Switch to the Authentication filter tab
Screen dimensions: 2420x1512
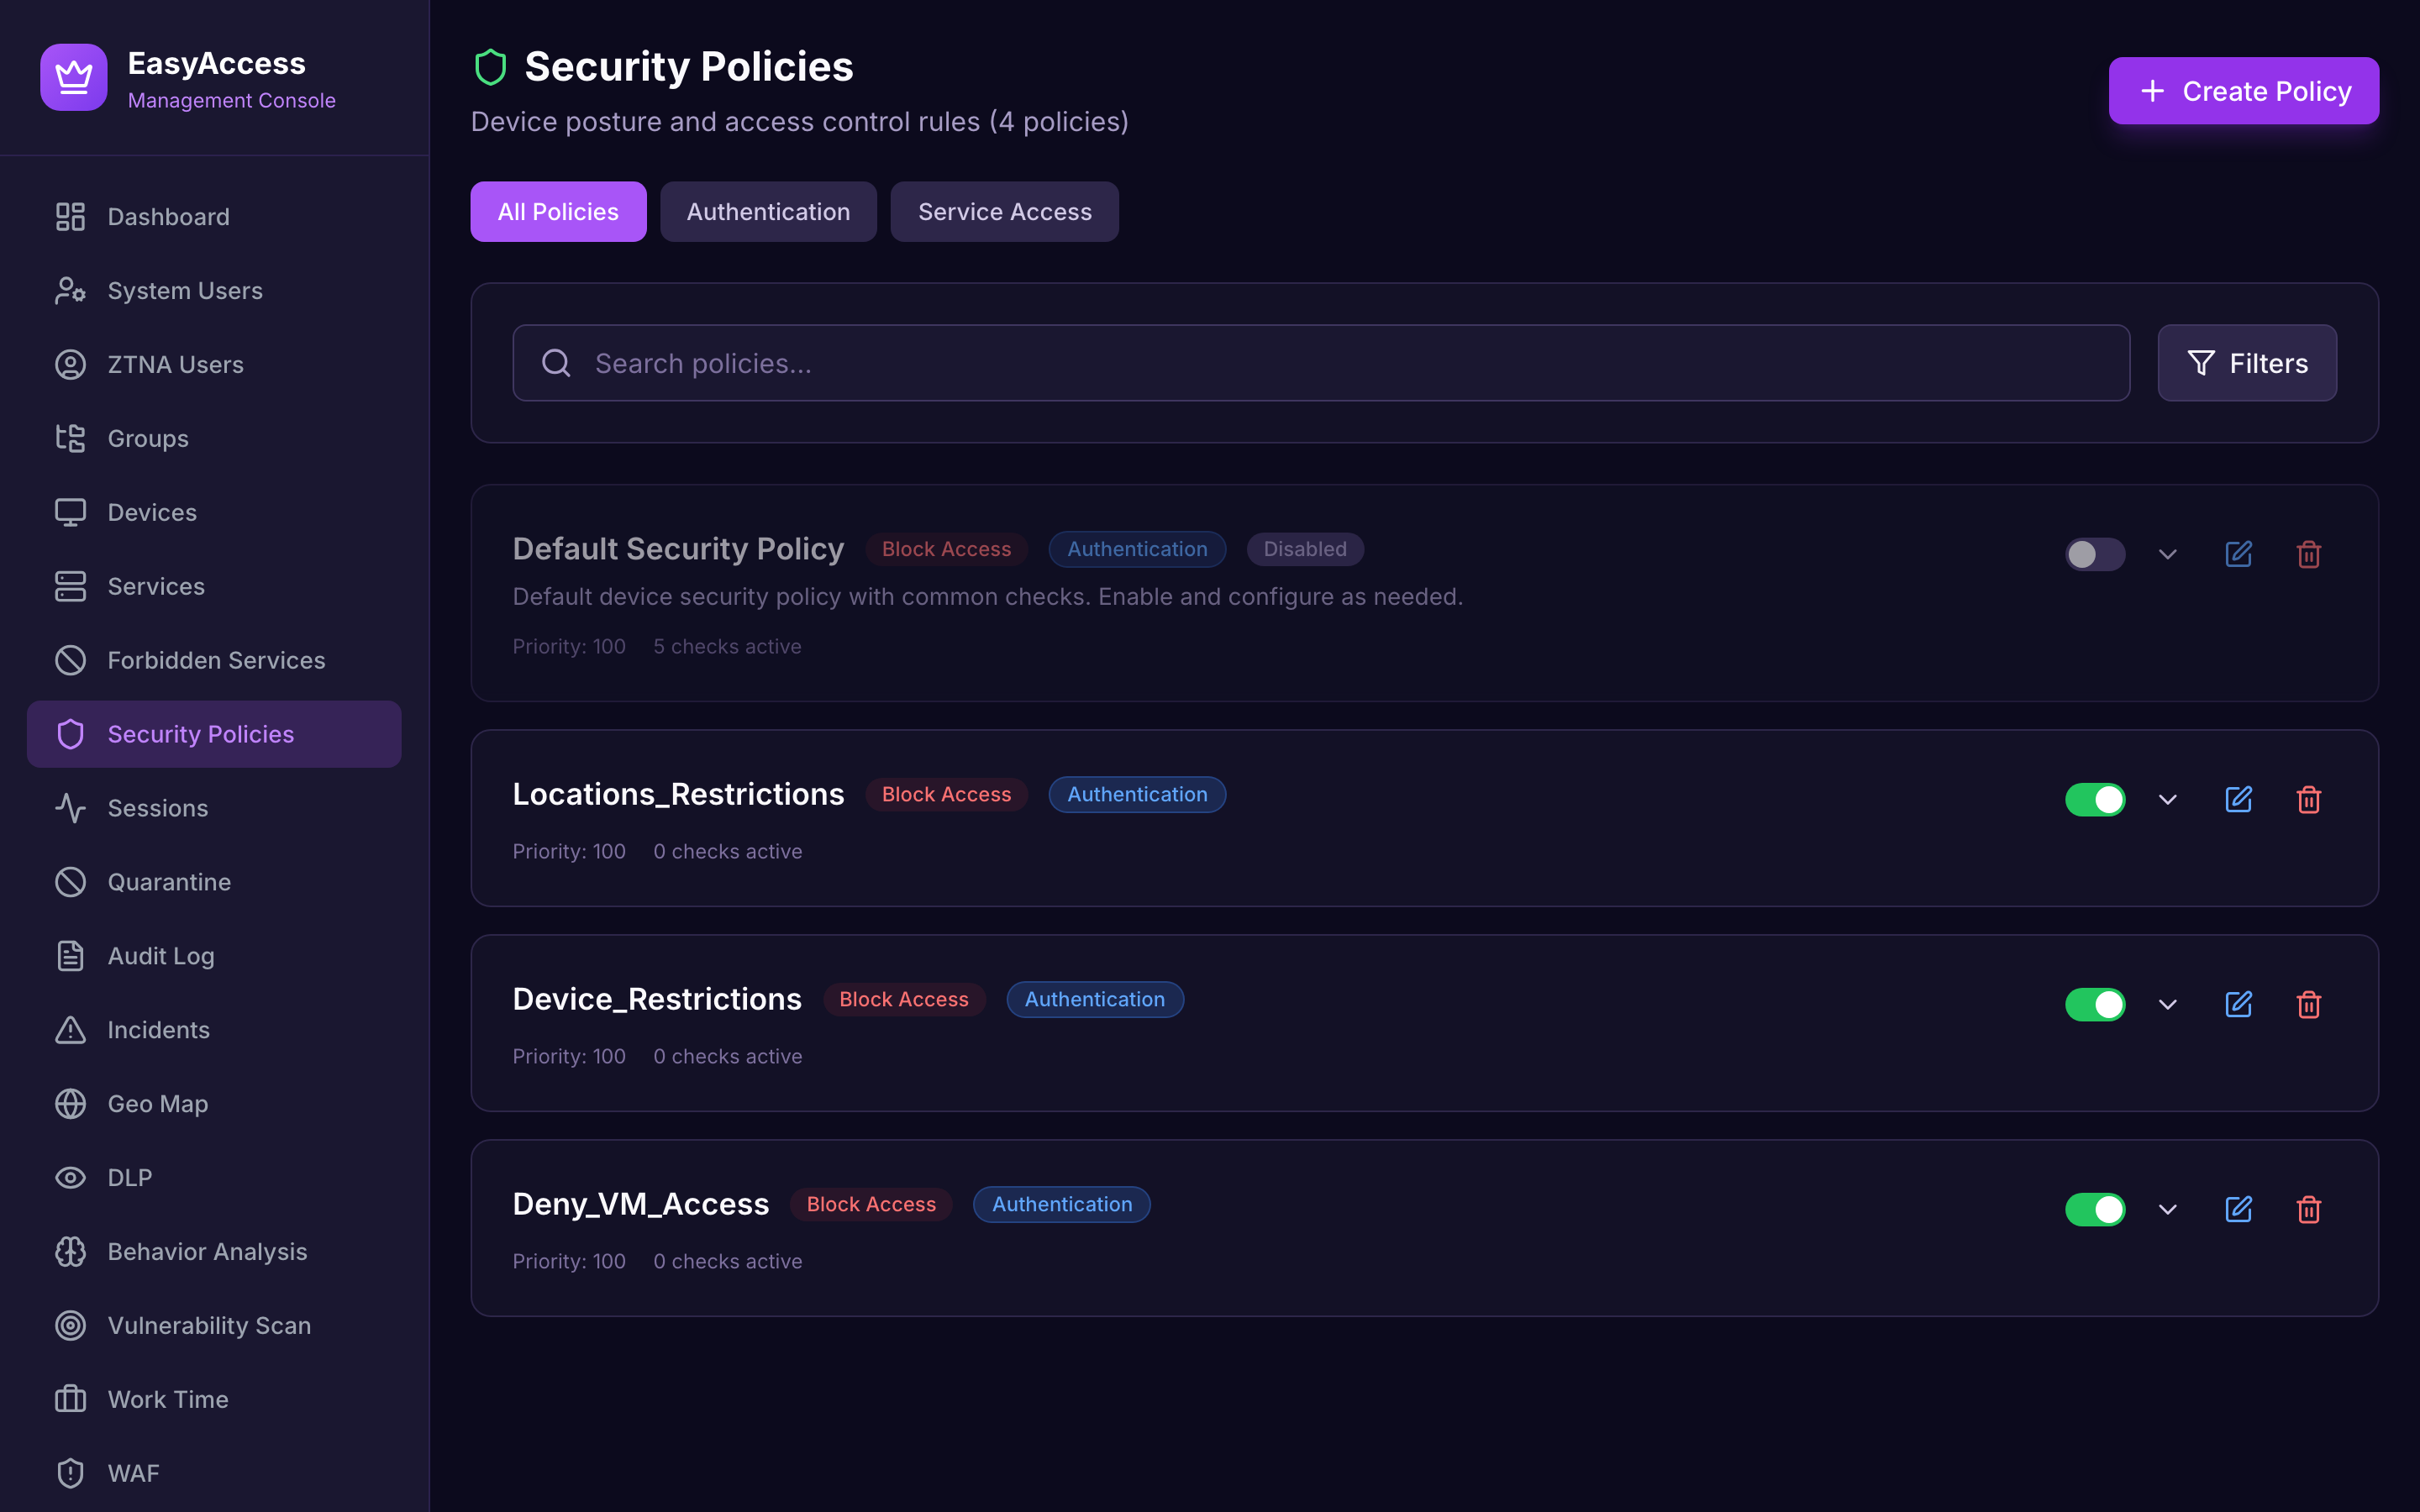click(768, 211)
